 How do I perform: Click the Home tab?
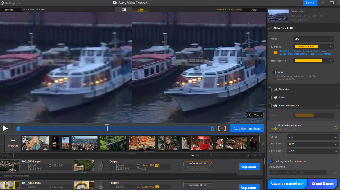pos(310,3)
